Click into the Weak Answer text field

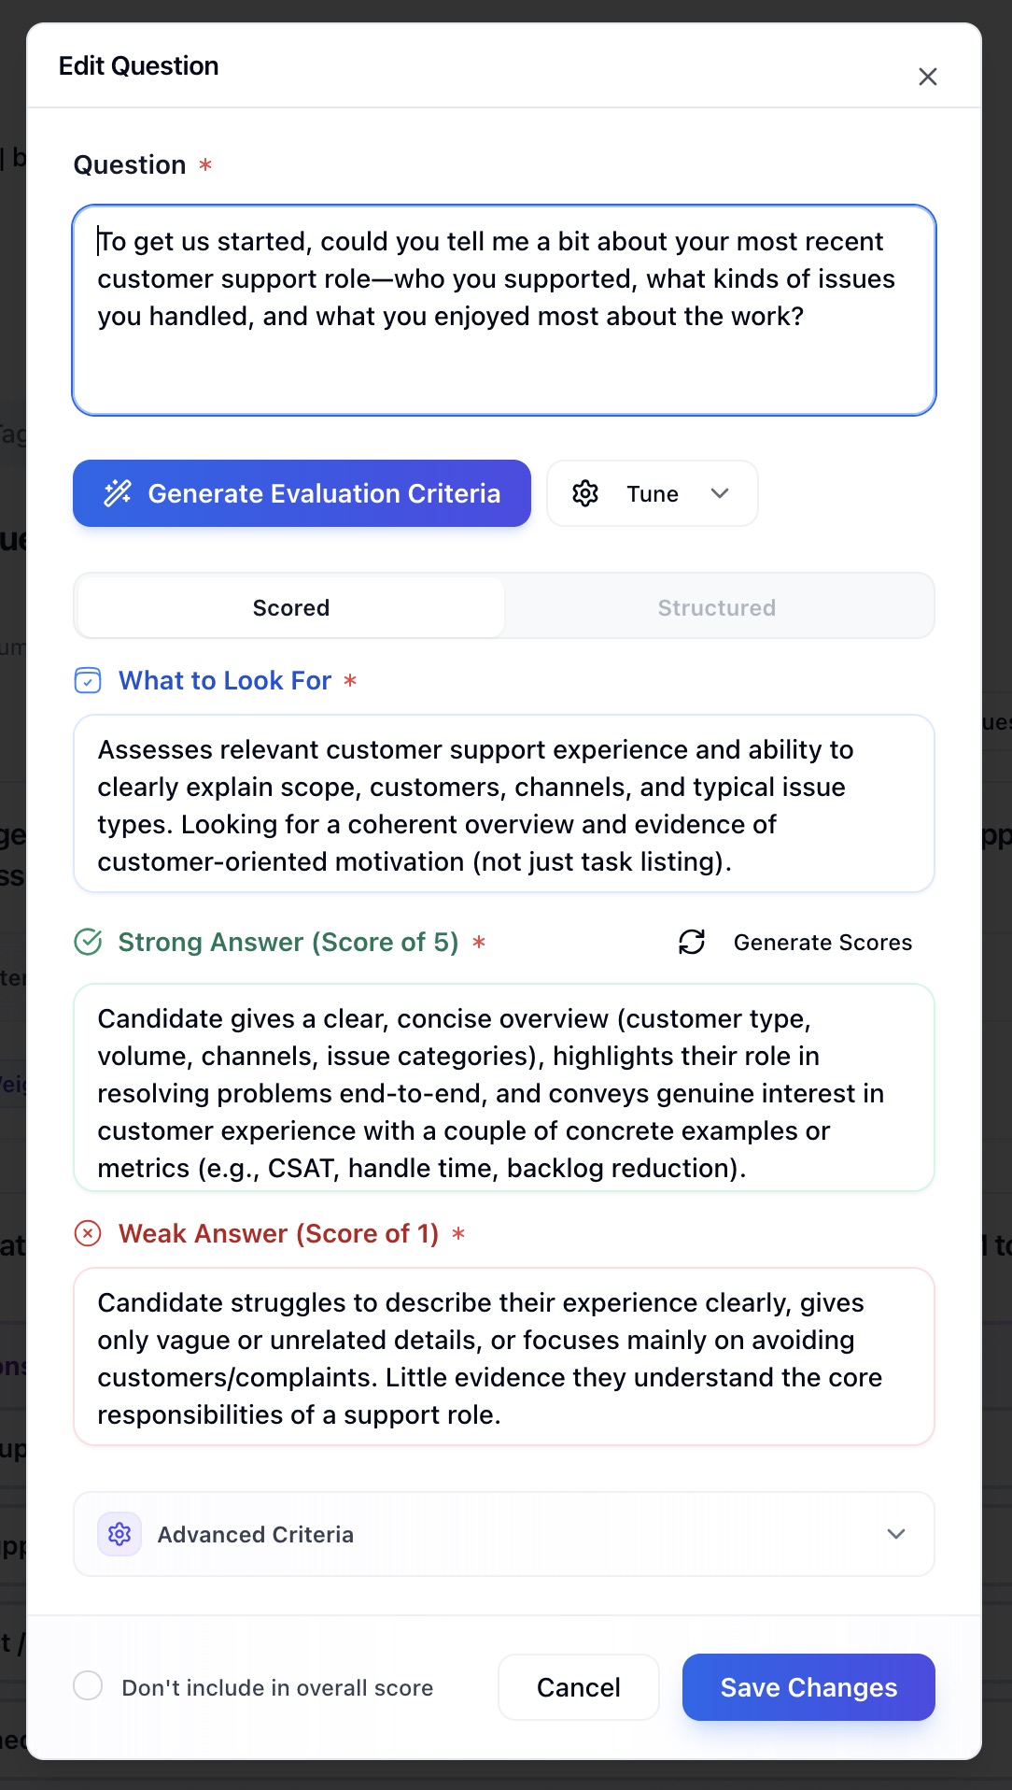[x=504, y=1357]
